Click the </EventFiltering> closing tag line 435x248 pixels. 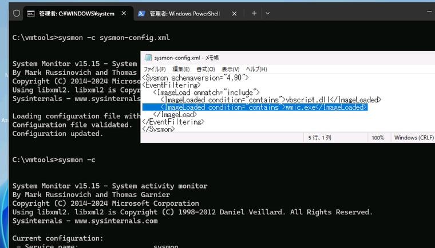tap(173, 122)
